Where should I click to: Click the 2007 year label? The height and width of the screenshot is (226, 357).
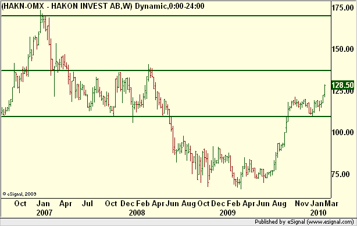pos(44,213)
